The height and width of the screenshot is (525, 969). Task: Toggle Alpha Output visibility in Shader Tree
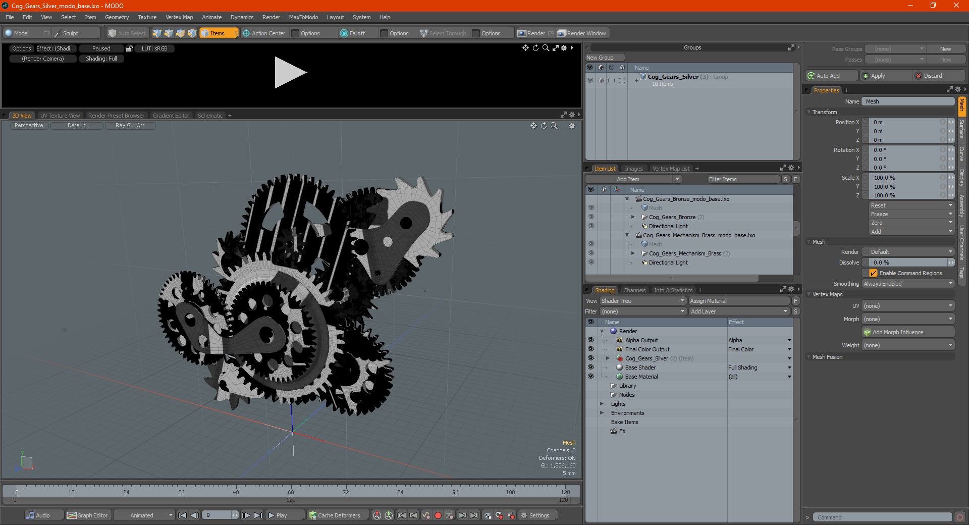(590, 340)
